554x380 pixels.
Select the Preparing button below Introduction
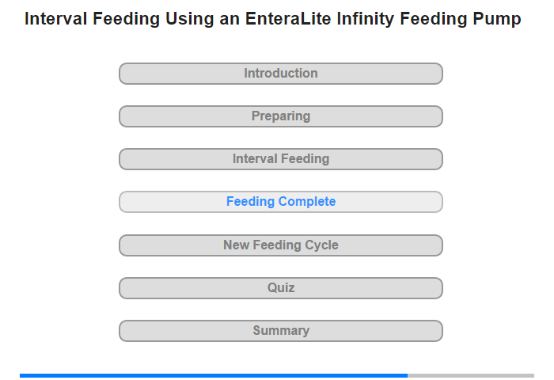pyautogui.click(x=281, y=116)
